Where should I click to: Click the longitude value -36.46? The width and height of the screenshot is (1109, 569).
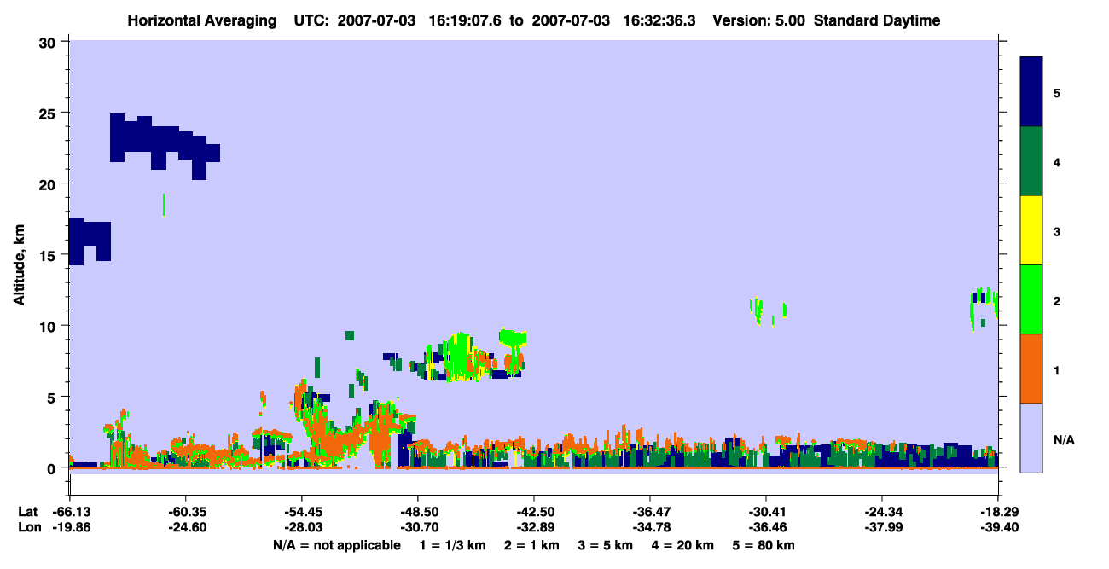pyautogui.click(x=766, y=527)
